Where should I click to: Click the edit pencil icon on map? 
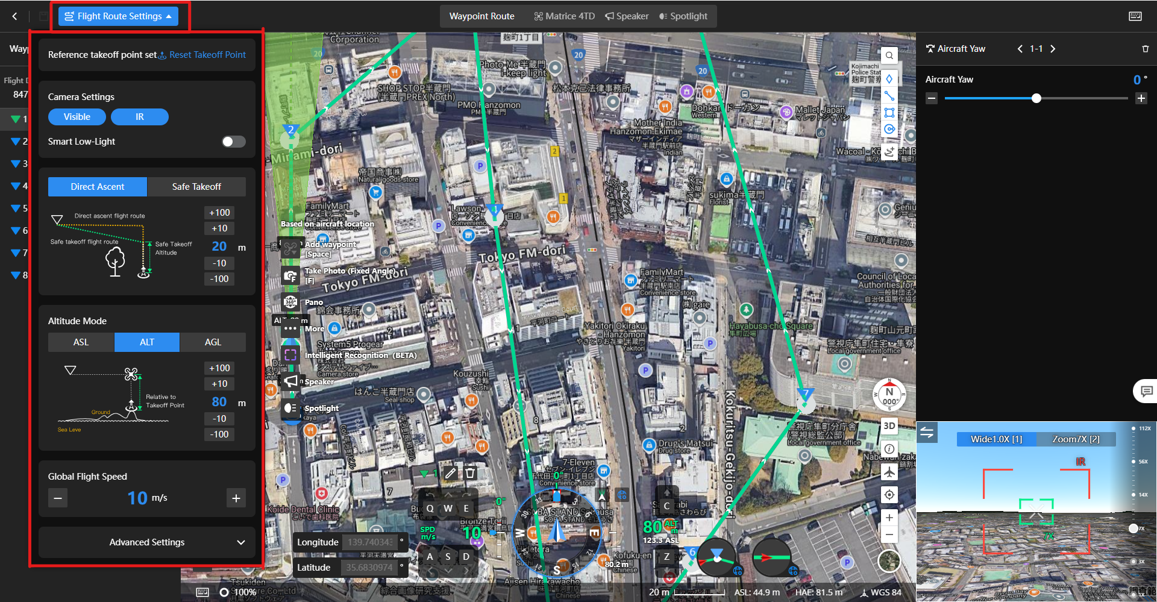pos(450,473)
